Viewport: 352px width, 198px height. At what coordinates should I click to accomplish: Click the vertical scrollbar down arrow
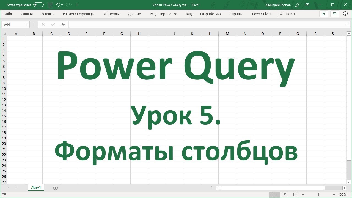pyautogui.click(x=349, y=182)
